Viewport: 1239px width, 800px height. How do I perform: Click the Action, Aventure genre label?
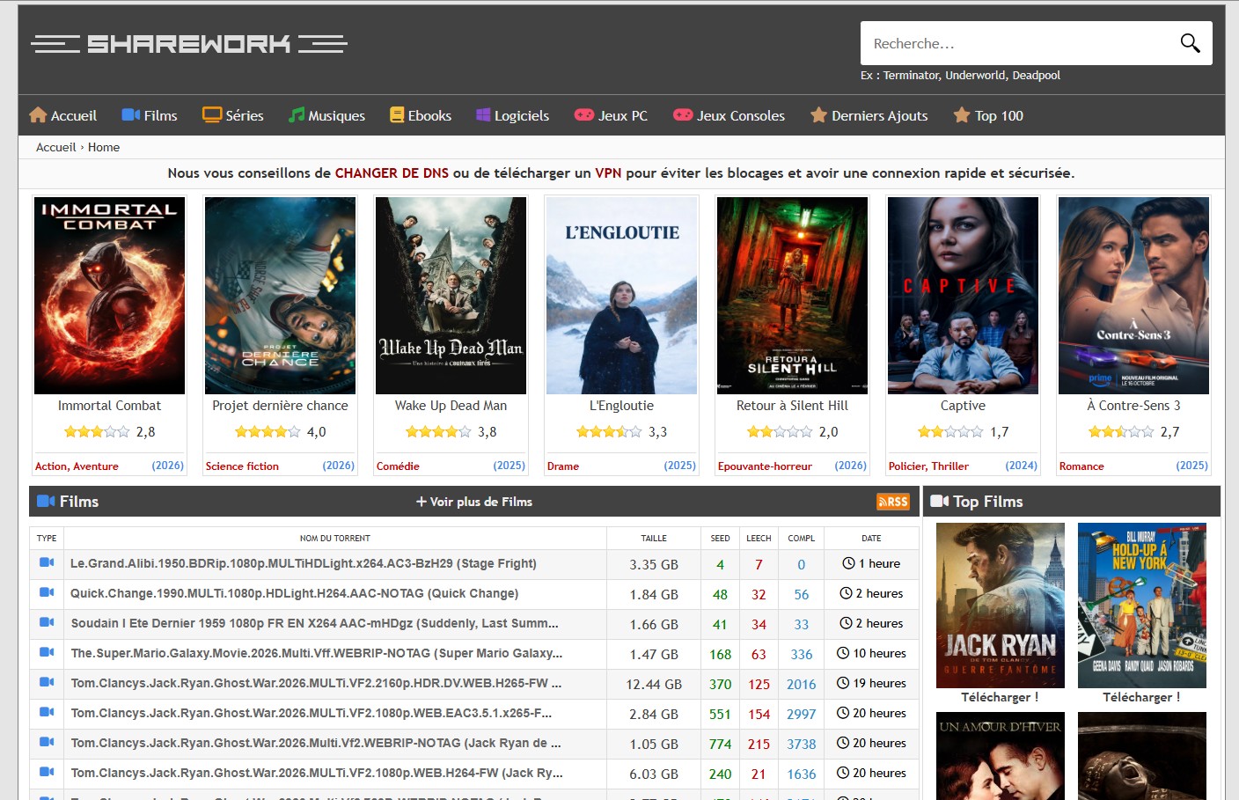tap(77, 466)
